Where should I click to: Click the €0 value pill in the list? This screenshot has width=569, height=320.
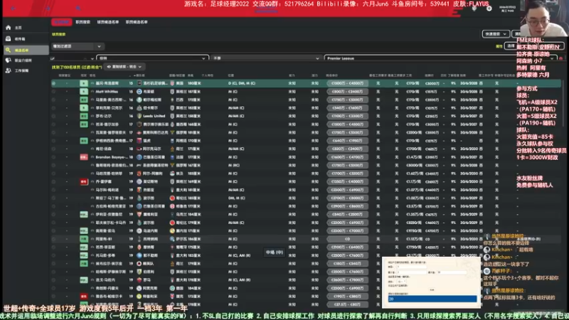pyautogui.click(x=347, y=239)
